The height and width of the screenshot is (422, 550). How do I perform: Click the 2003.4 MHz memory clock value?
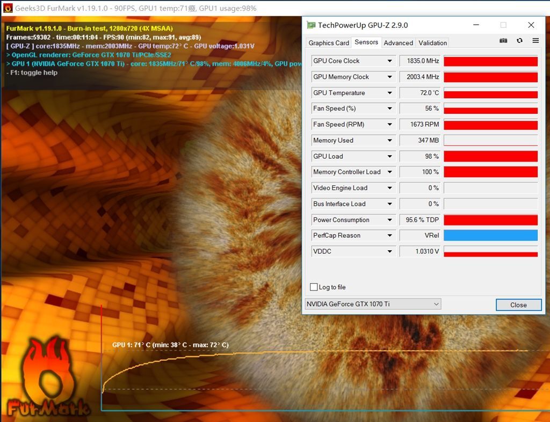coord(419,77)
